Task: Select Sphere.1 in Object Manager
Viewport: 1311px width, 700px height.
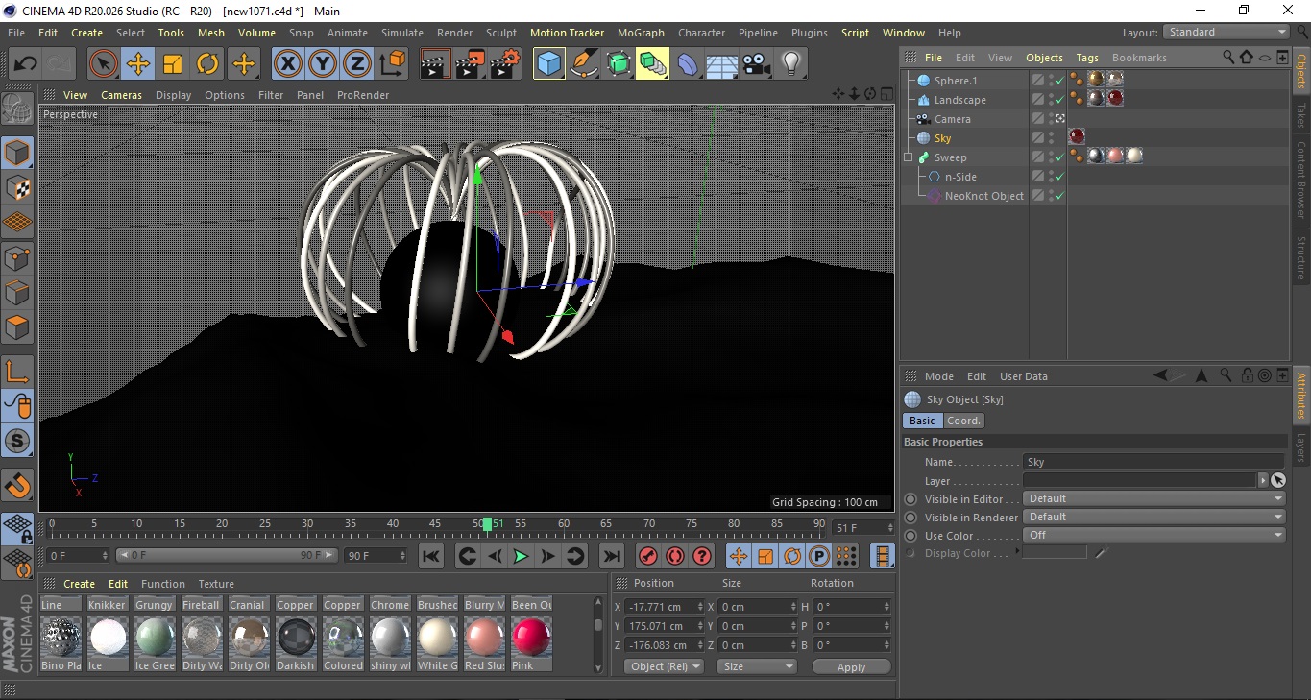Action: pos(956,81)
